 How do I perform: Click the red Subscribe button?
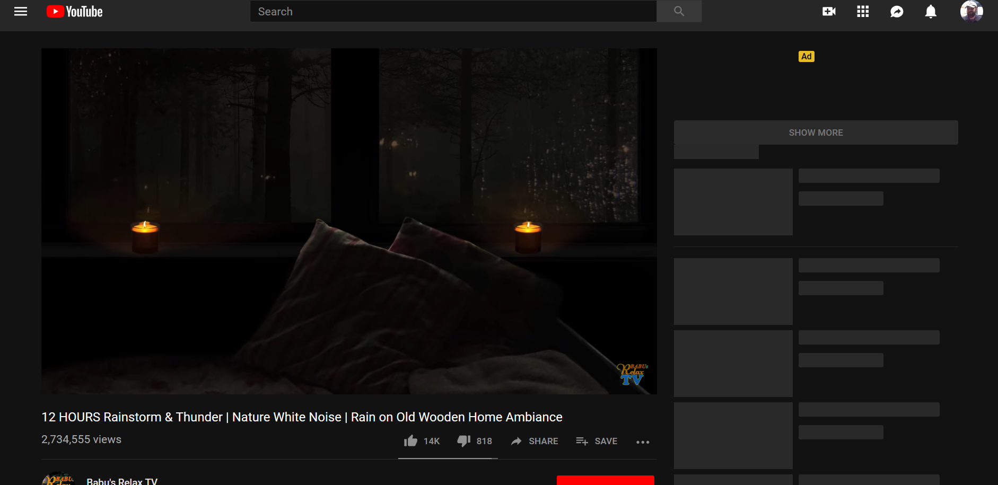coord(606,481)
